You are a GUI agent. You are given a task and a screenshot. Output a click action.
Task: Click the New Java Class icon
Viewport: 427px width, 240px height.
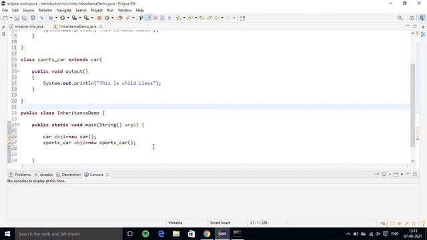107,18
